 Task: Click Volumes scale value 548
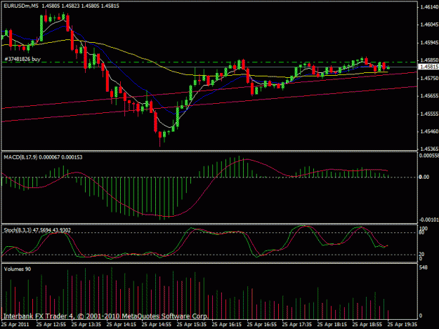point(424,267)
